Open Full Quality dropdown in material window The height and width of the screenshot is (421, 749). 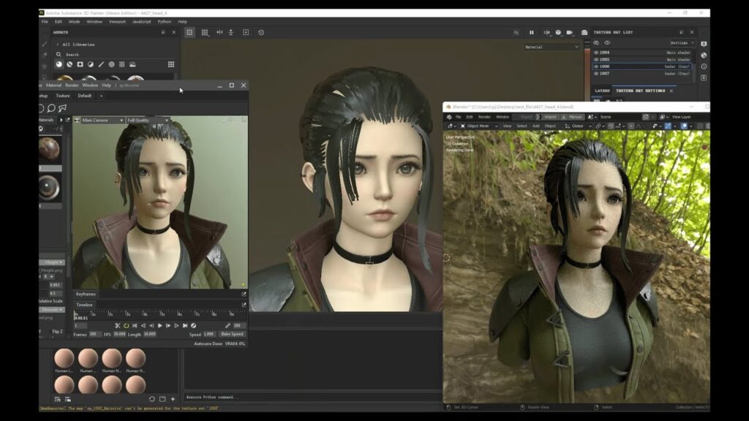[x=147, y=121]
